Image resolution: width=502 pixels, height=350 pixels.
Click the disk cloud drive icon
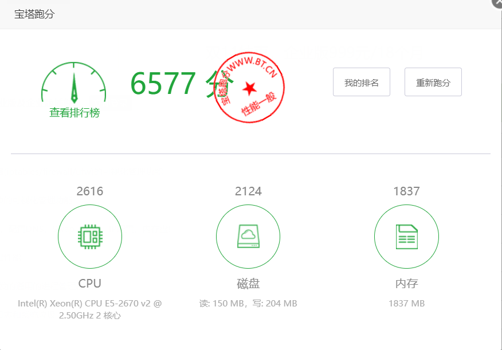[248, 237]
